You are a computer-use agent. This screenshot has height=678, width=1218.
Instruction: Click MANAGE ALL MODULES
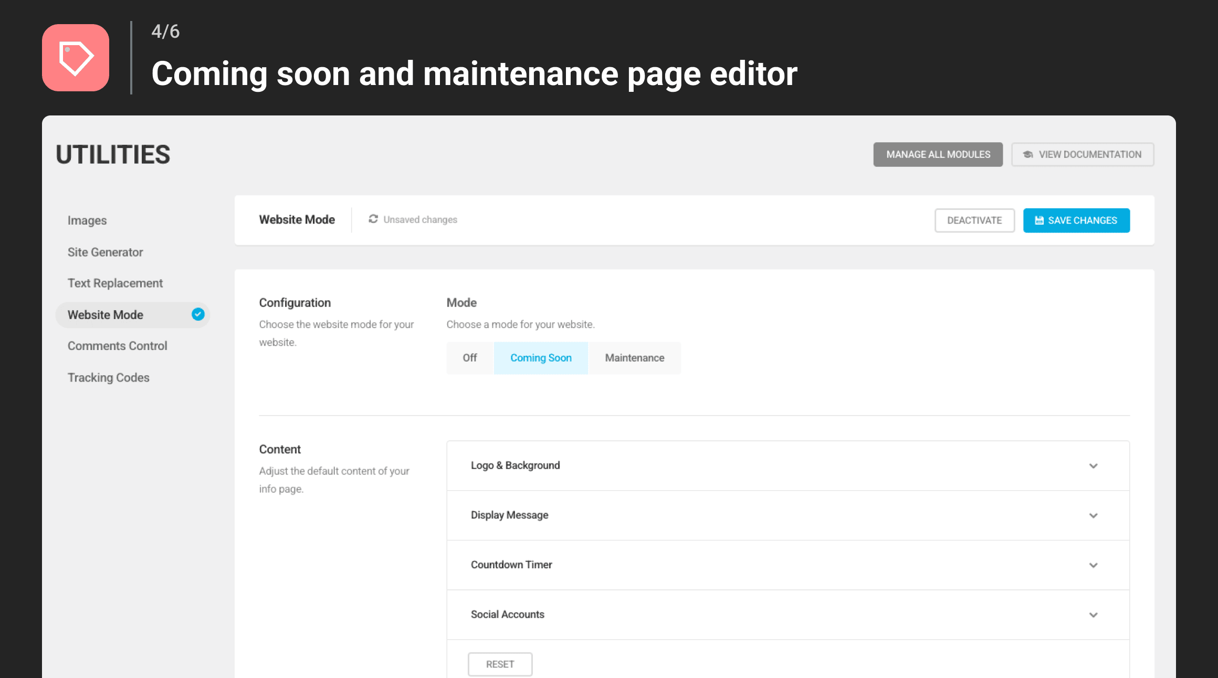(x=938, y=154)
